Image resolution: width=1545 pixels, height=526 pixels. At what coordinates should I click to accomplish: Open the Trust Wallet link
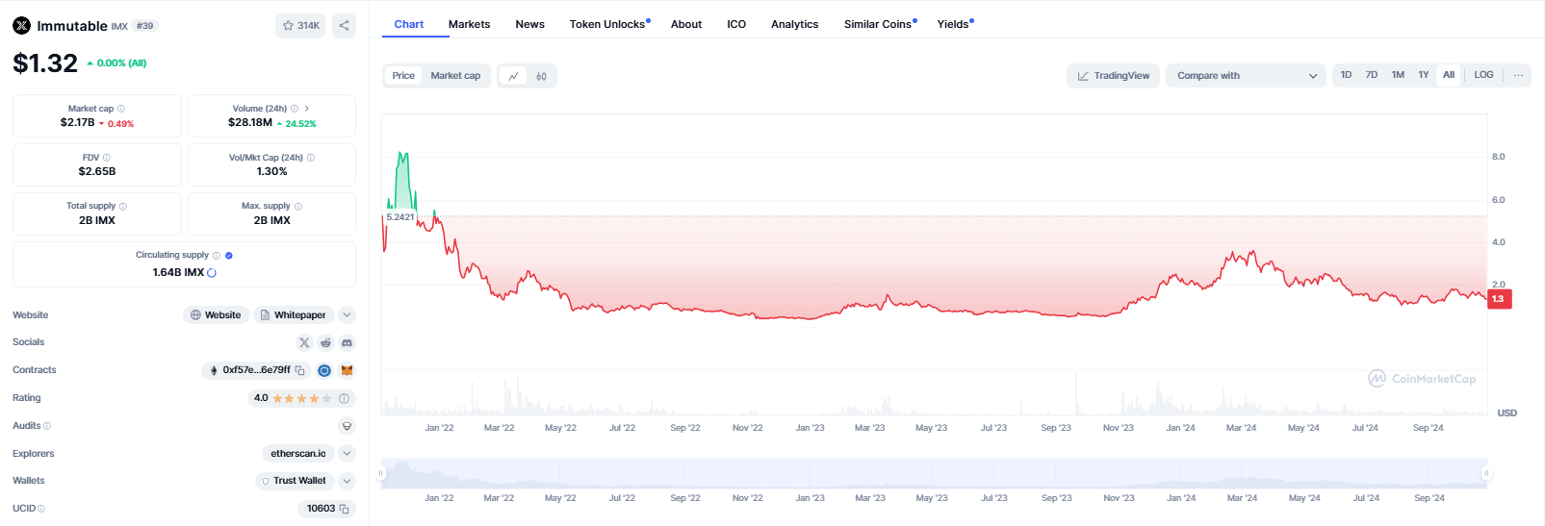(295, 481)
